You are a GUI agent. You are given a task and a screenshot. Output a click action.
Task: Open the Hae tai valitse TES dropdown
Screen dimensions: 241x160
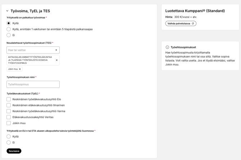[x=33, y=50]
